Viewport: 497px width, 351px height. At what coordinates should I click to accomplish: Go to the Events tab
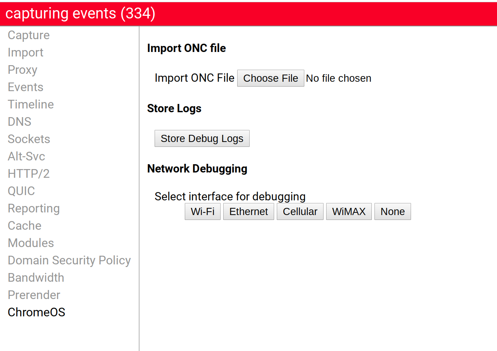(26, 87)
